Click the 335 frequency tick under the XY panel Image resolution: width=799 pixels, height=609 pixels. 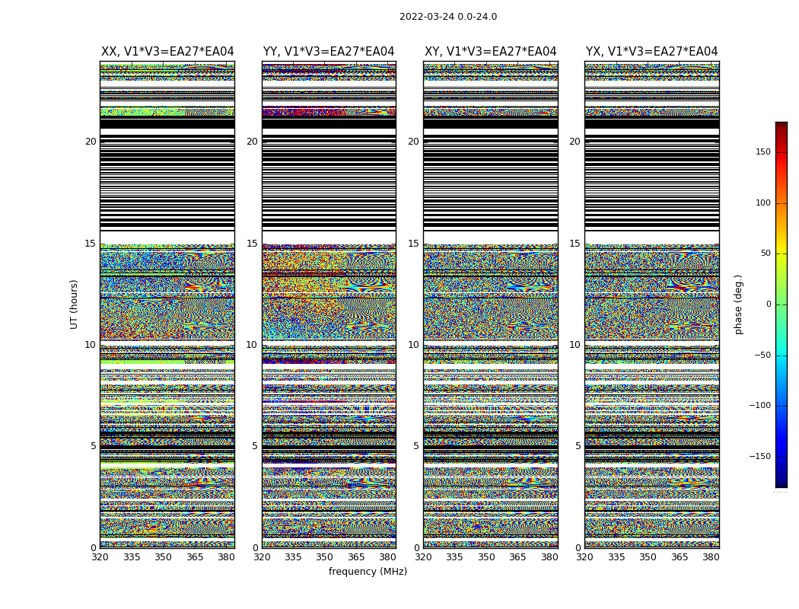coord(454,557)
